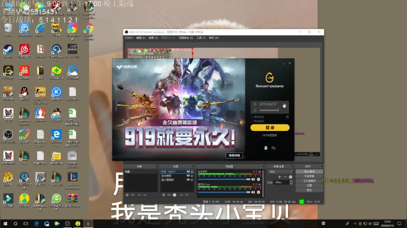Tick the second checkbox above WeGame login button
The height and width of the screenshot is (228, 407).
click(x=252, y=121)
